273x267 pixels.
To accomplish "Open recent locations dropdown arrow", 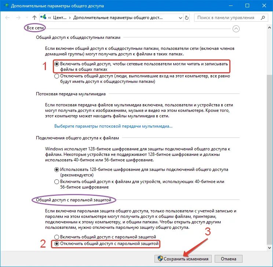I will 27,18.
